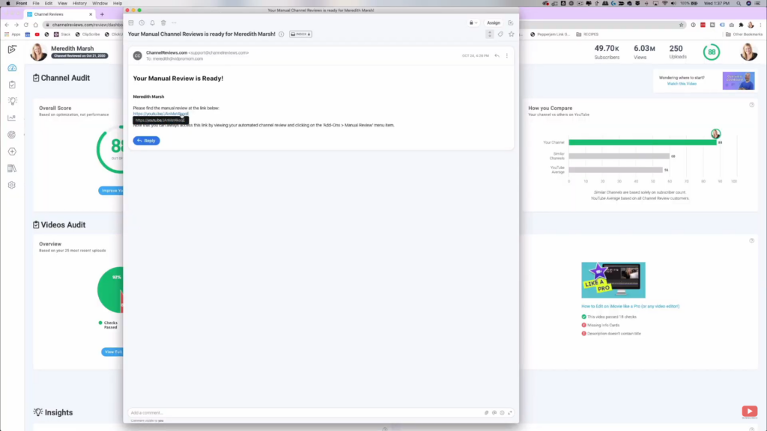The width and height of the screenshot is (767, 431).
Task: Click the blue Reply button
Action: pyautogui.click(x=146, y=141)
